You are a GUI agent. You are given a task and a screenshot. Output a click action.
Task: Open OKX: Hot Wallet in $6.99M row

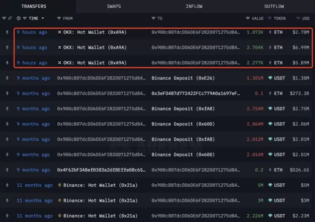coord(95,47)
